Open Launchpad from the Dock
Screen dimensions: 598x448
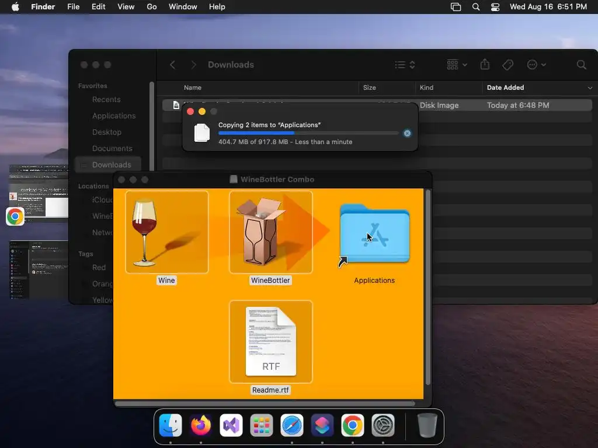click(262, 425)
